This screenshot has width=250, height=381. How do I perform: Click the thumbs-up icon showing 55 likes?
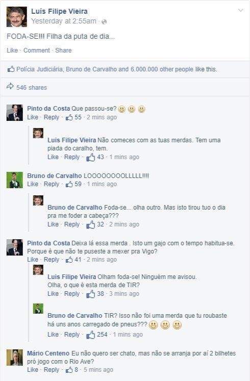pyautogui.click(x=69, y=117)
